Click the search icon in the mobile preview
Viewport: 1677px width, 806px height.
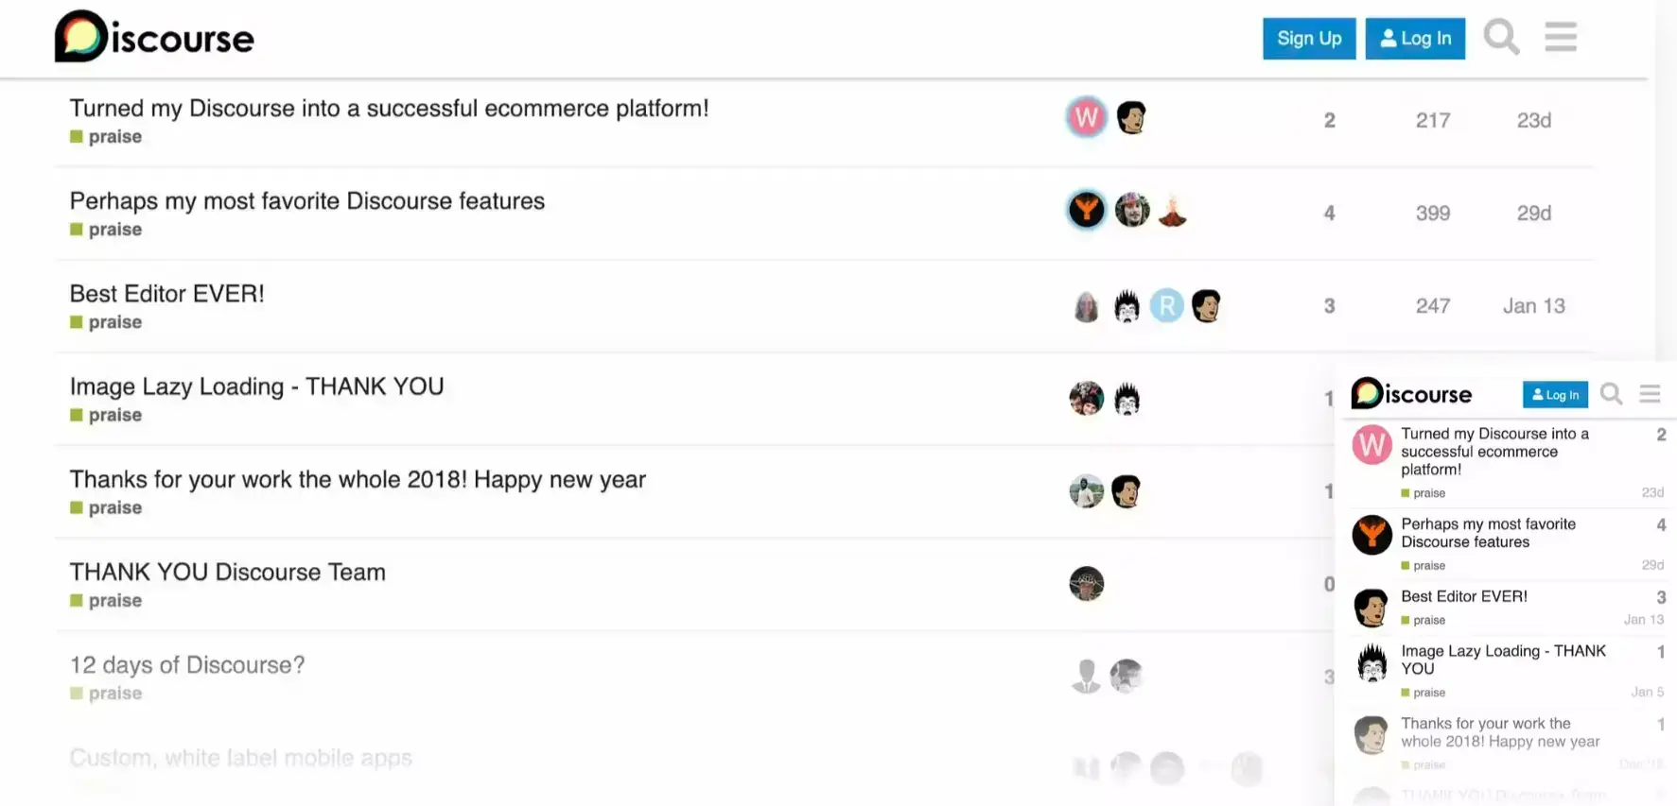[1611, 394]
